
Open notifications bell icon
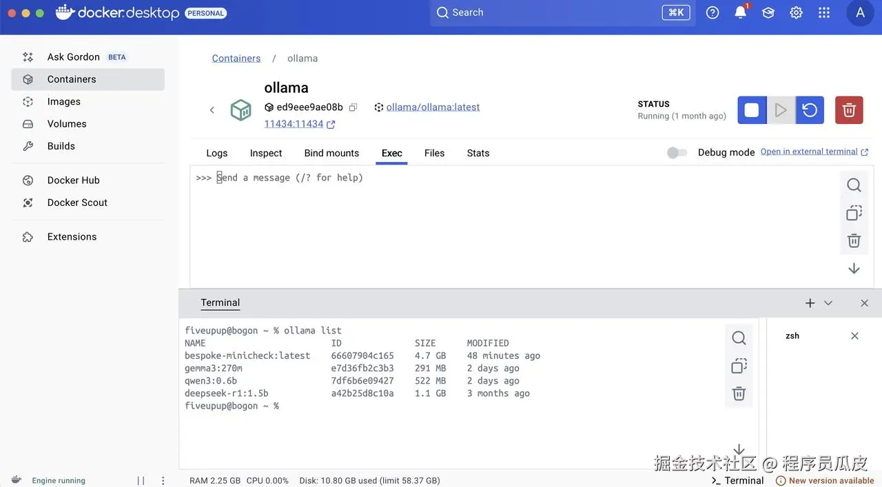(x=741, y=12)
